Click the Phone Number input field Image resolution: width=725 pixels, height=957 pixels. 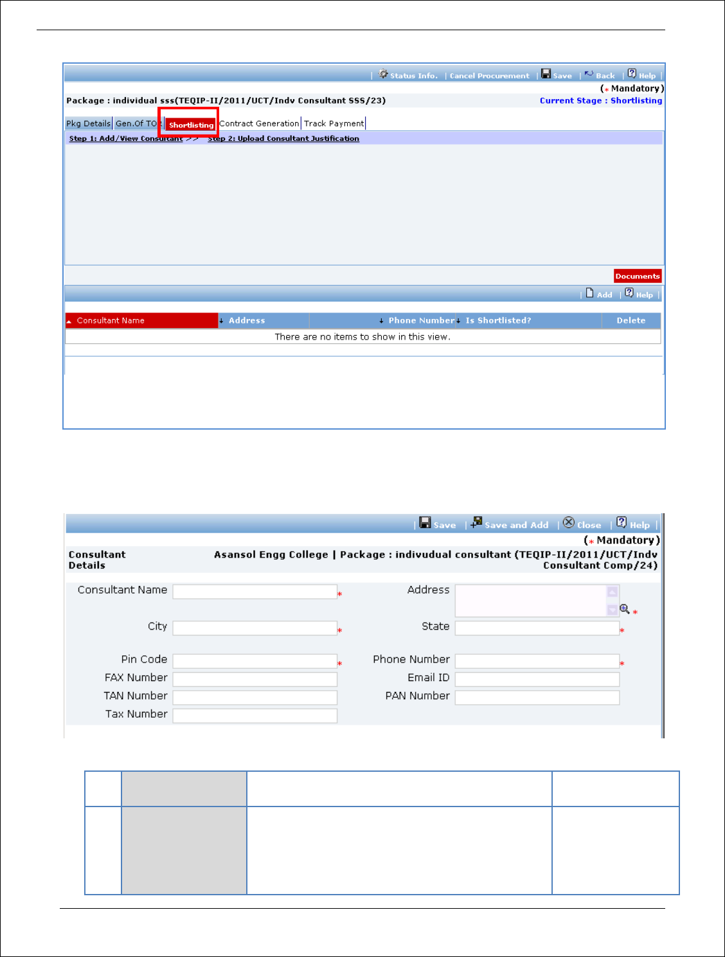[x=537, y=661]
